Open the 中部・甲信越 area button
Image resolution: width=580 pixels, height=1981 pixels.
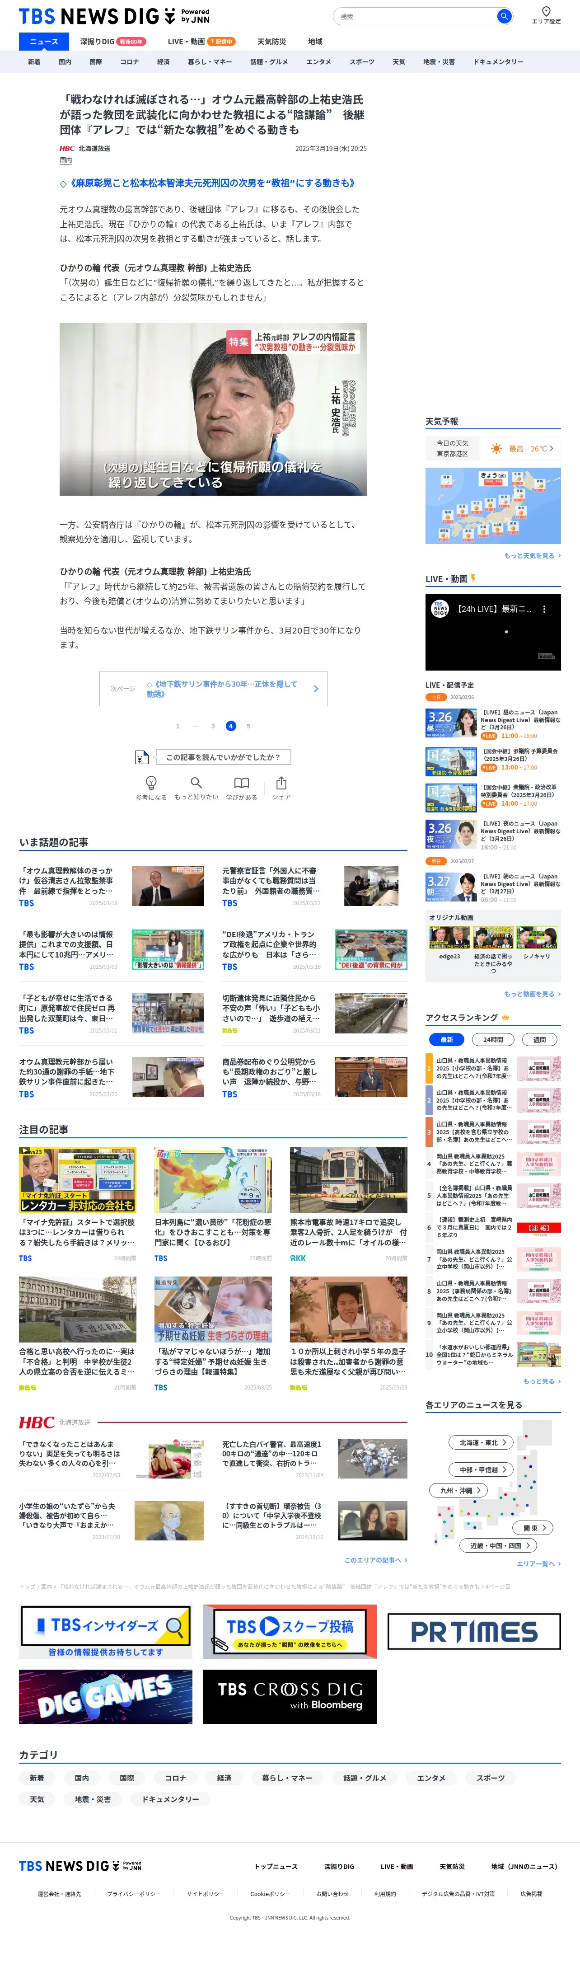(x=480, y=1469)
